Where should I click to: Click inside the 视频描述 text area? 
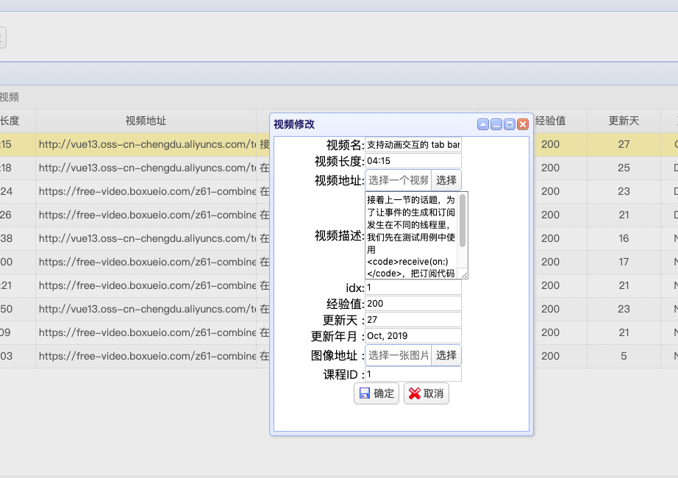coord(411,235)
